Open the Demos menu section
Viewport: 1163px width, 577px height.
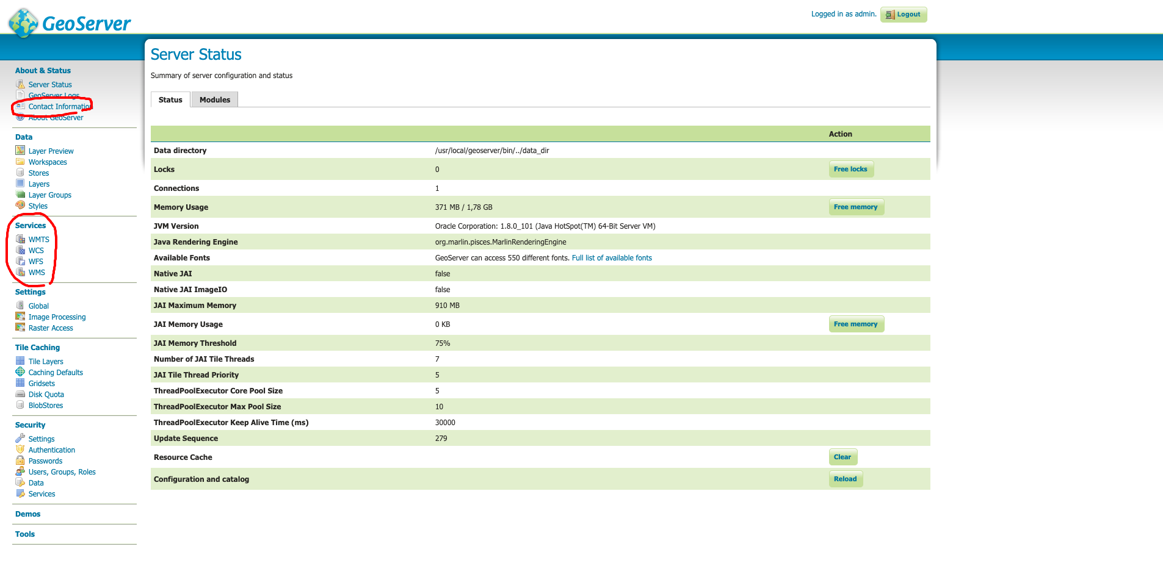[x=28, y=514]
